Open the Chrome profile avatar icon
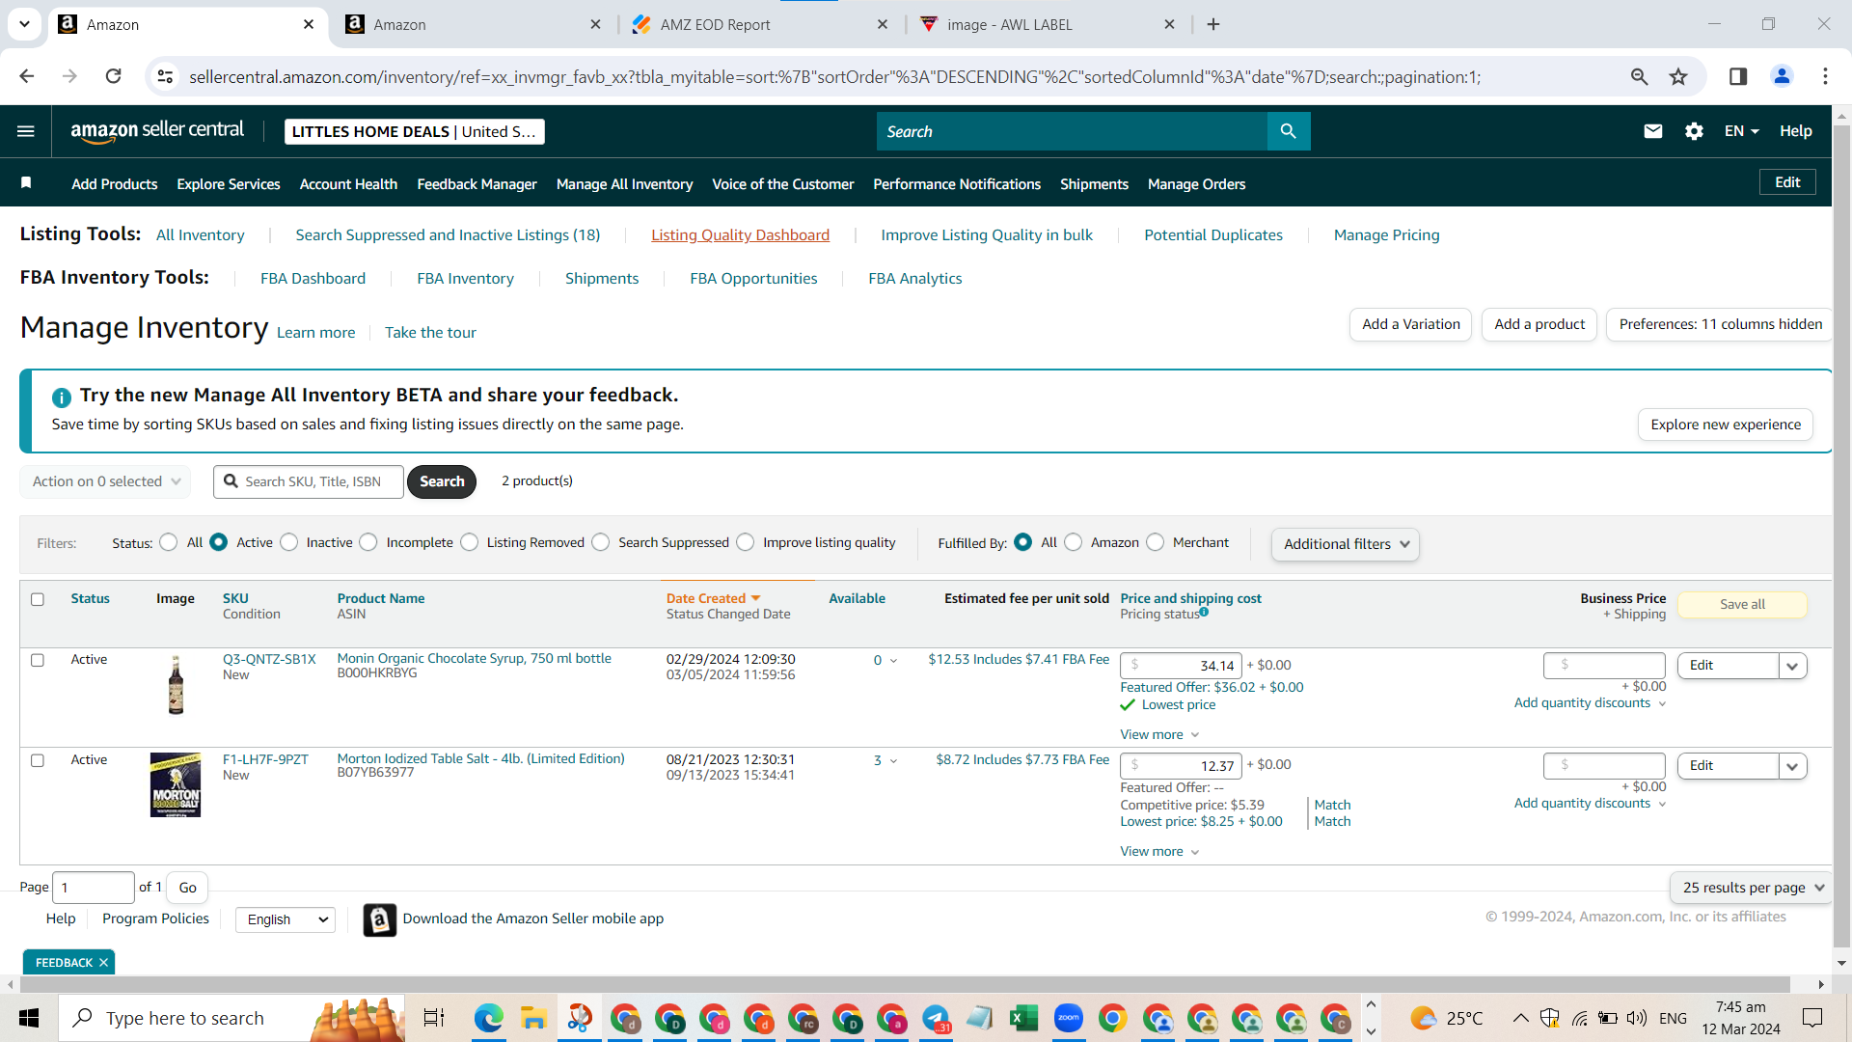 click(x=1782, y=76)
